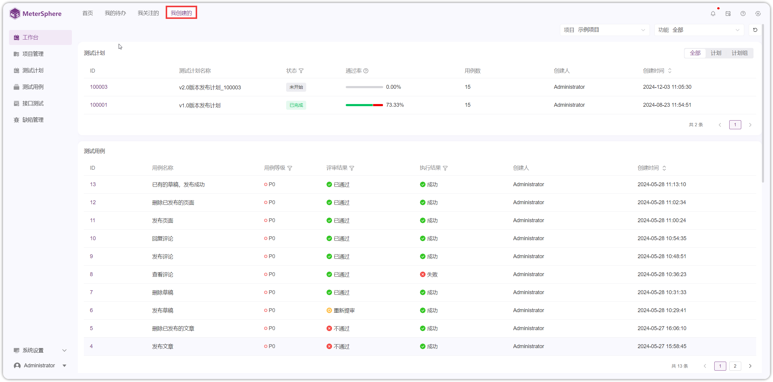Viewport: 773px width, 382px height.
Task: Select 全部 test plan type toggle
Action: [x=695, y=53]
